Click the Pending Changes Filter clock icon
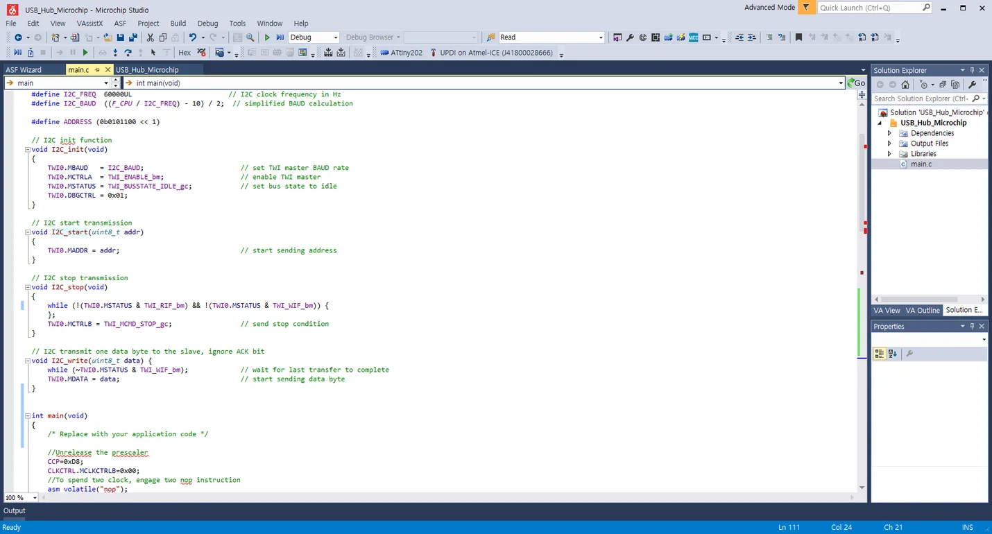992x534 pixels. point(924,85)
